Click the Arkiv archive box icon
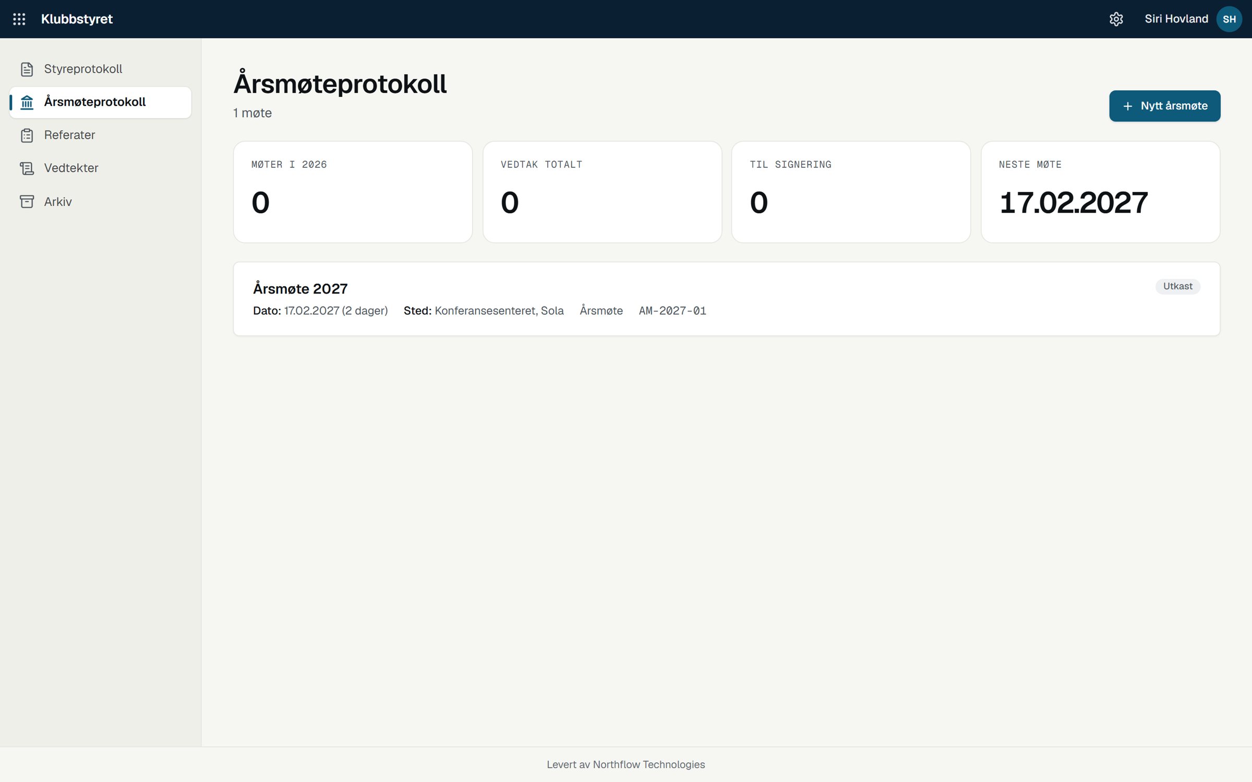This screenshot has height=782, width=1252. 27,202
